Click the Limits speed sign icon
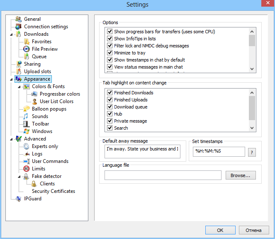 coord(27,169)
